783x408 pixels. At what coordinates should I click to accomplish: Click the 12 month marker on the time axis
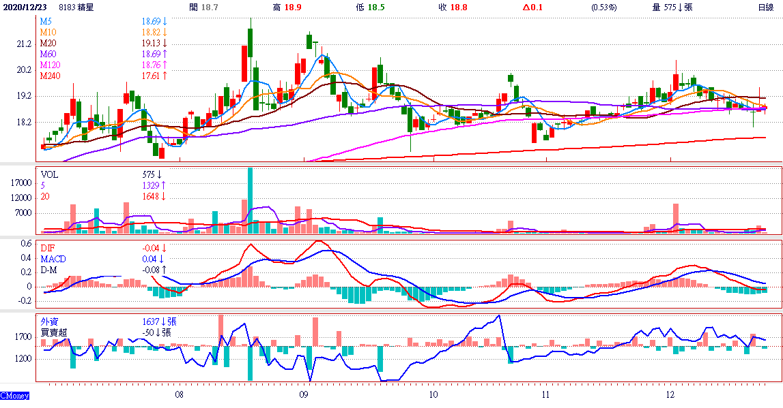point(670,394)
